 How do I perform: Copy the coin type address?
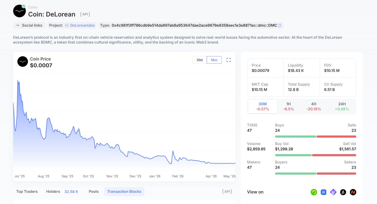pyautogui.click(x=280, y=25)
